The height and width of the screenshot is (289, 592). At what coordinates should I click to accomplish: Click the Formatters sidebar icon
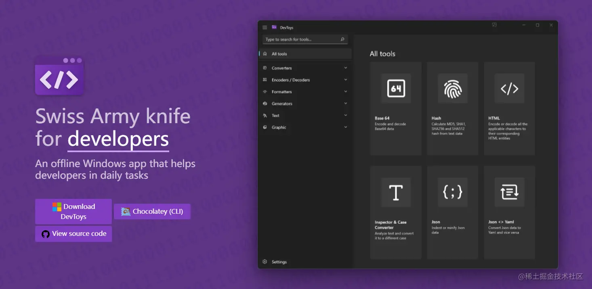265,92
